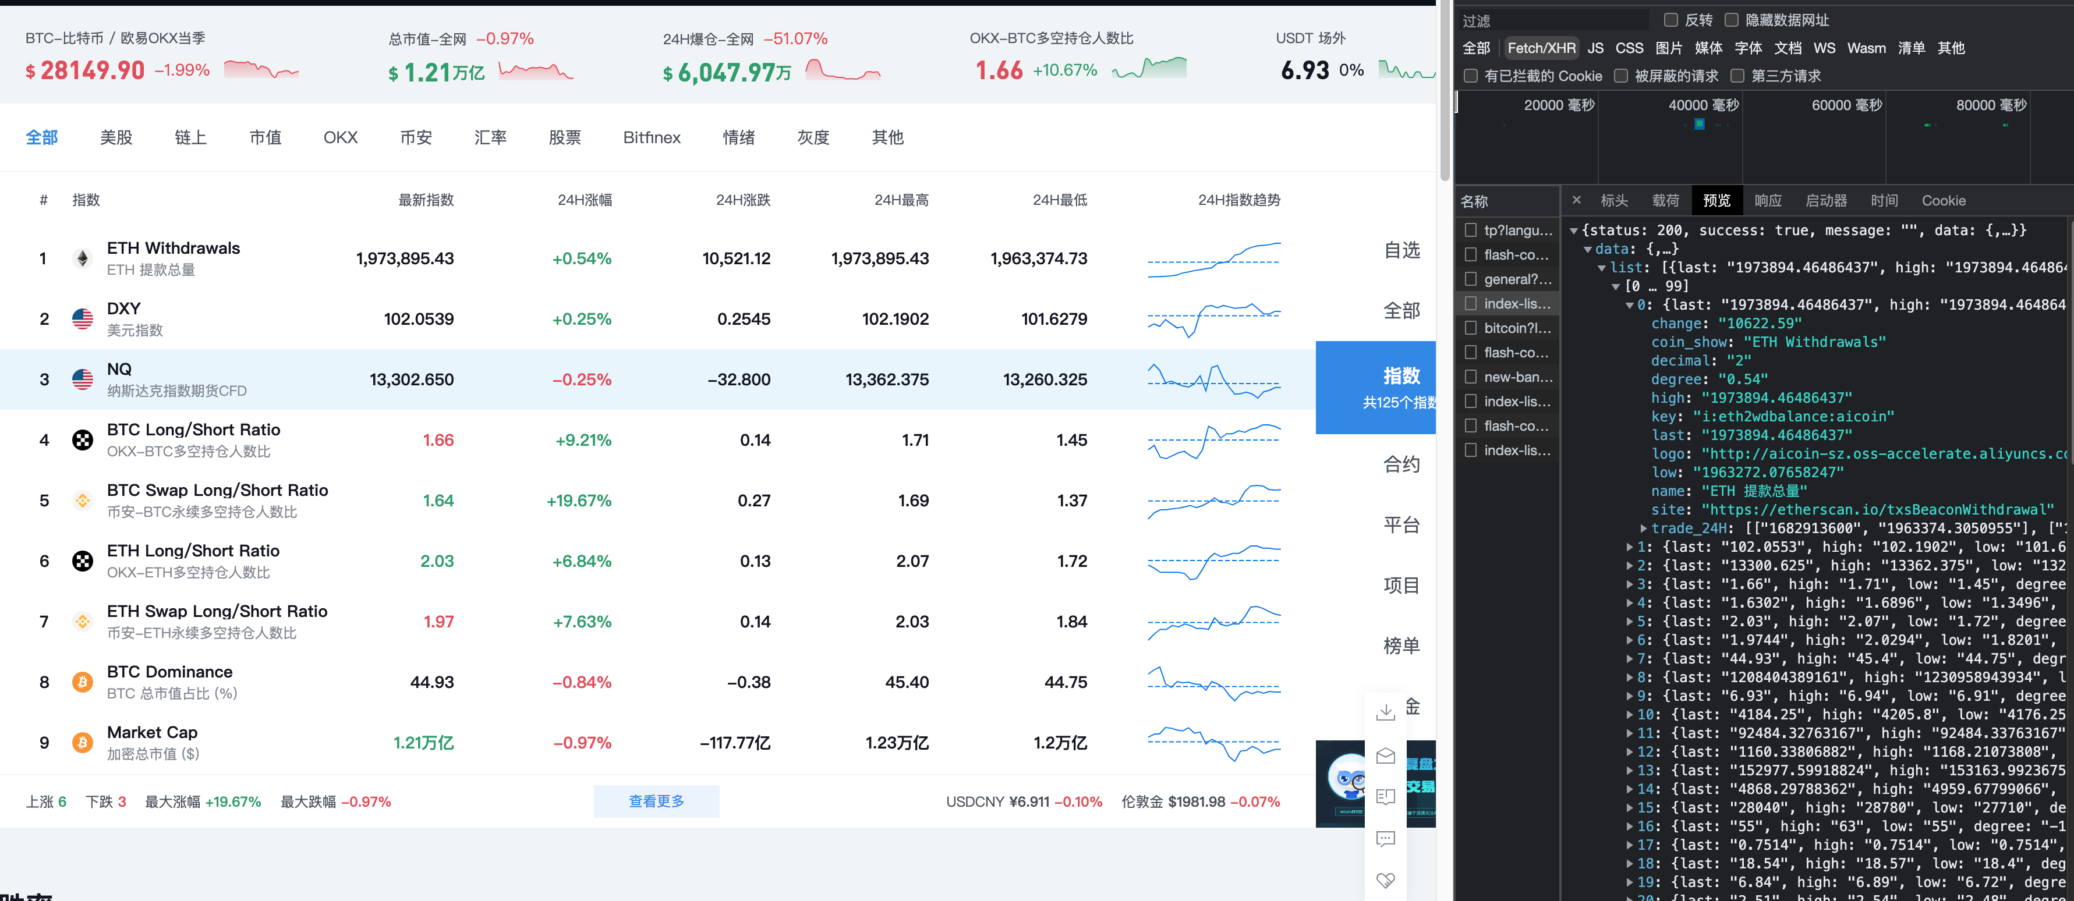Click the 查看更多 view more button
The height and width of the screenshot is (901, 2074).
(x=656, y=801)
